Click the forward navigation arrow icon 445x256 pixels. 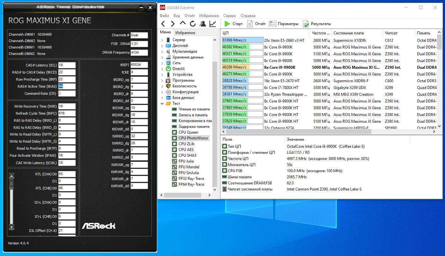pos(173,24)
